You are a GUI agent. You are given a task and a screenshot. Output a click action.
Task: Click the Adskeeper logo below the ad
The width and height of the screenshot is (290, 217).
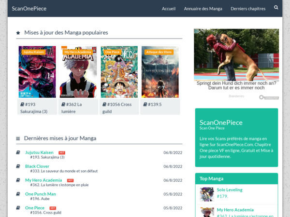(x=269, y=97)
